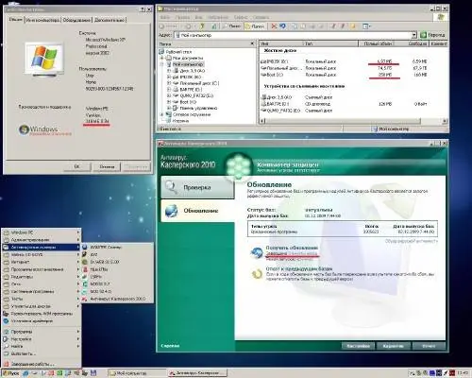Expand Диск 3,5 (A:) in folder tree
The image size is (472, 378).
pos(169,71)
